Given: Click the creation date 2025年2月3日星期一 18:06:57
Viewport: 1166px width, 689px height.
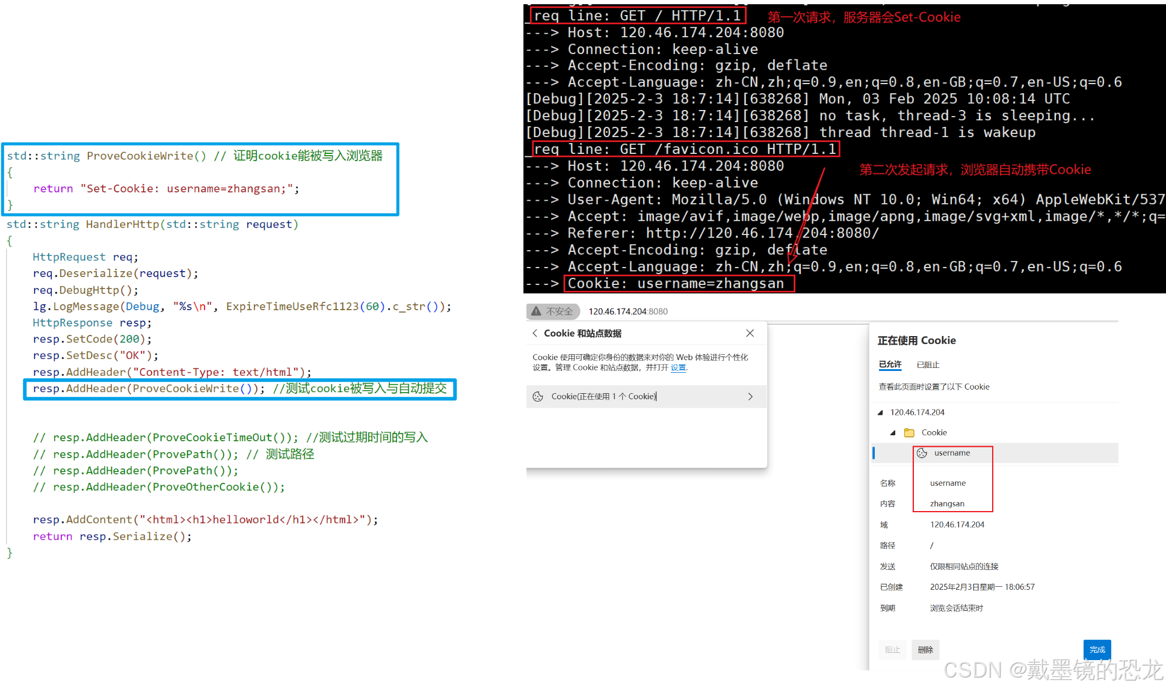Looking at the screenshot, I should pyautogui.click(x=982, y=587).
